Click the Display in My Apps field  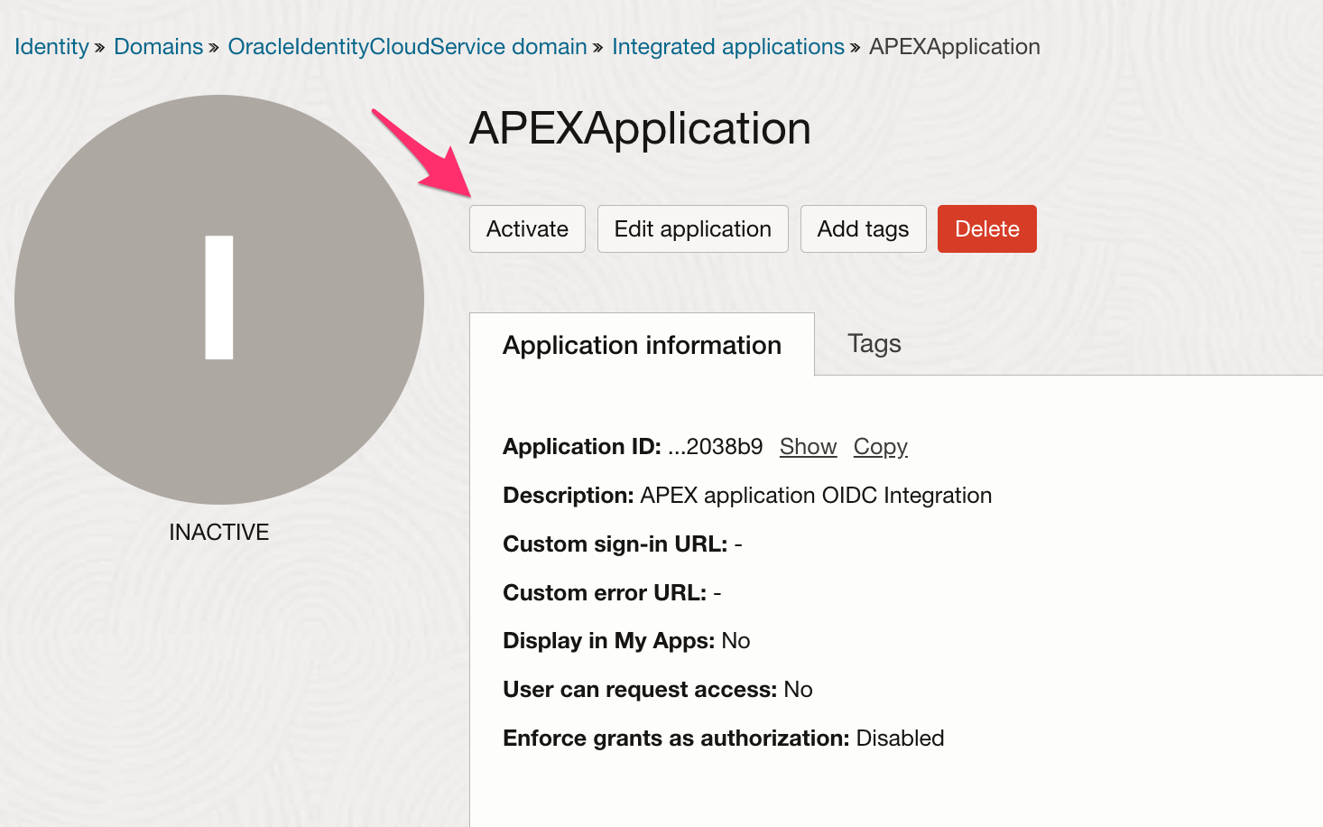626,641
